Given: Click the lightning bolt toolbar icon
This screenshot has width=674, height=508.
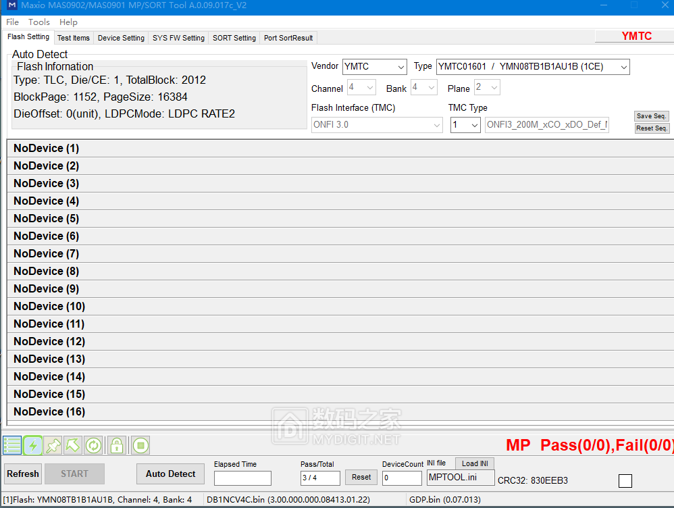Looking at the screenshot, I should (32, 445).
